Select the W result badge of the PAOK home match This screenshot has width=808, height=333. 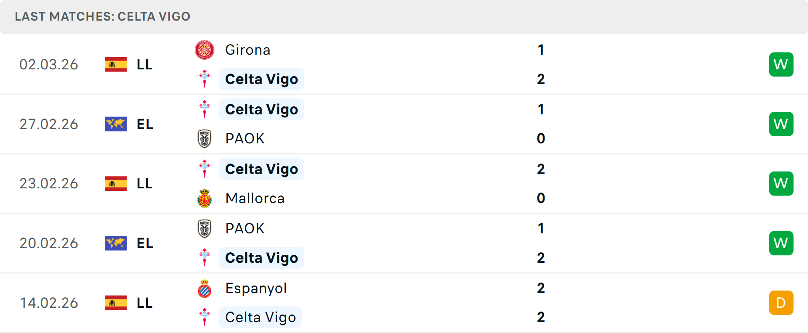pyautogui.click(x=781, y=124)
